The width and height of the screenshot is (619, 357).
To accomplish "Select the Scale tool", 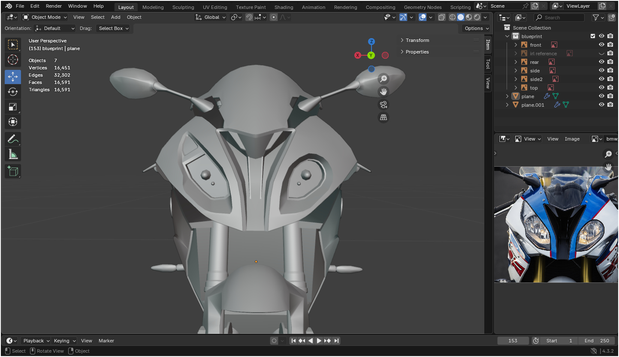I will (13, 107).
